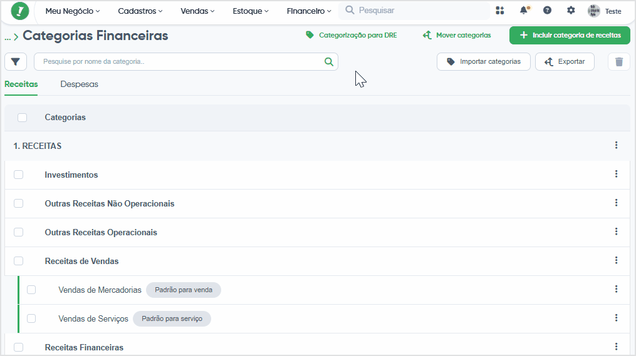The width and height of the screenshot is (636, 356).
Task: Click Mover categorias link
Action: tap(457, 35)
